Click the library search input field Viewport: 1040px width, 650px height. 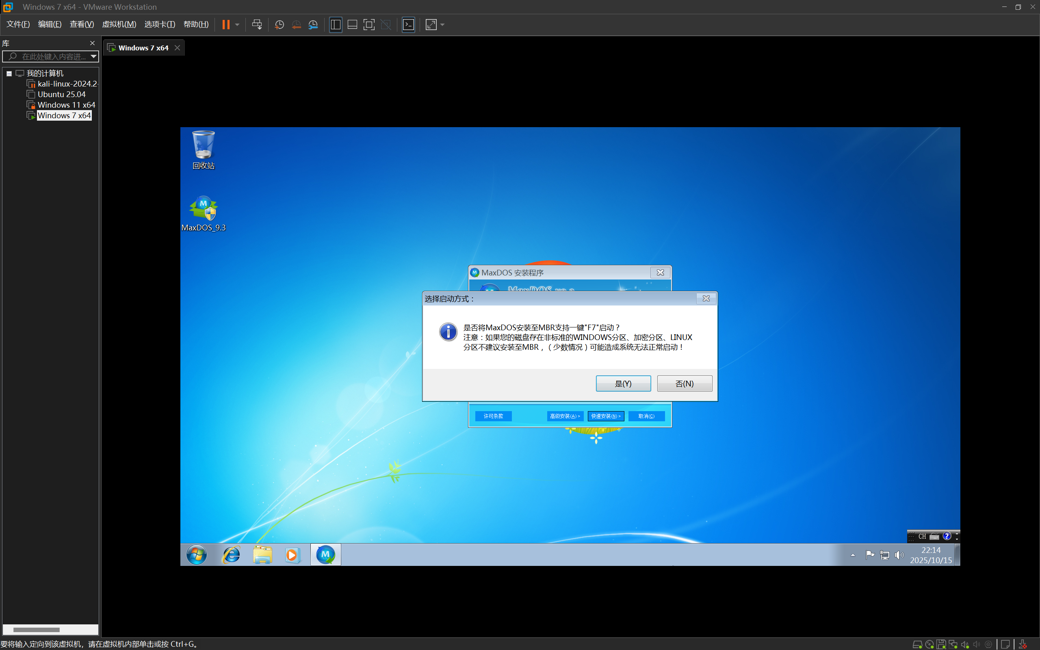[52, 56]
